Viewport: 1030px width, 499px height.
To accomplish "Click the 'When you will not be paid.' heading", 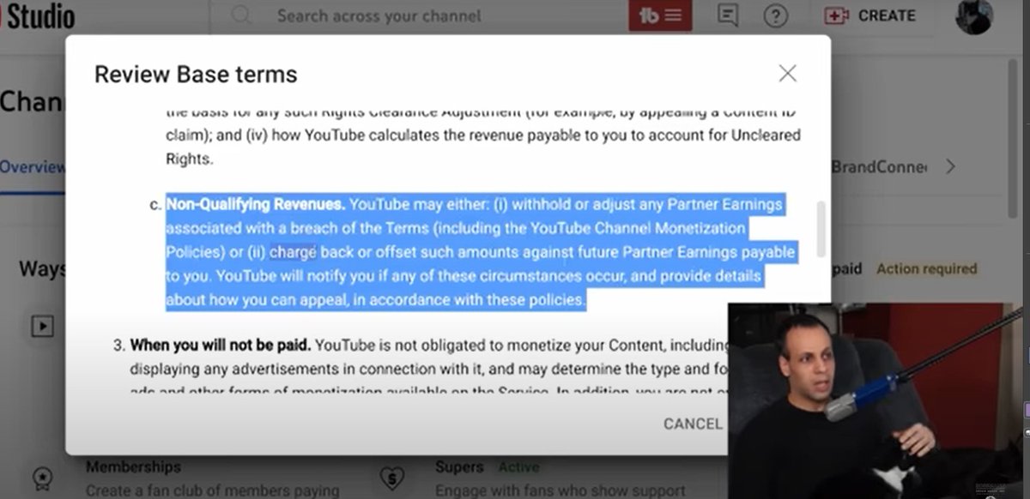I will point(221,346).
